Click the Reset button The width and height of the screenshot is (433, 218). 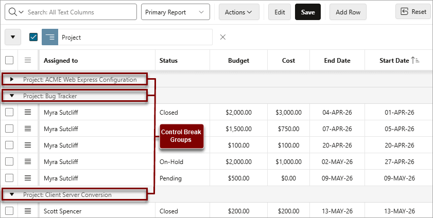point(413,12)
